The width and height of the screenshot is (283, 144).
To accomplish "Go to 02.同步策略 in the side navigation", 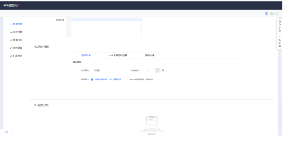I will (16, 32).
